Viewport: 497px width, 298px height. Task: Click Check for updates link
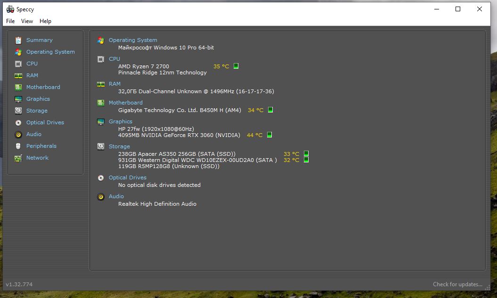[457, 284]
